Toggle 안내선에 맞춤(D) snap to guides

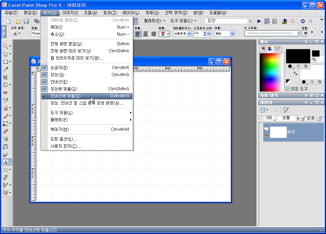tap(87, 96)
